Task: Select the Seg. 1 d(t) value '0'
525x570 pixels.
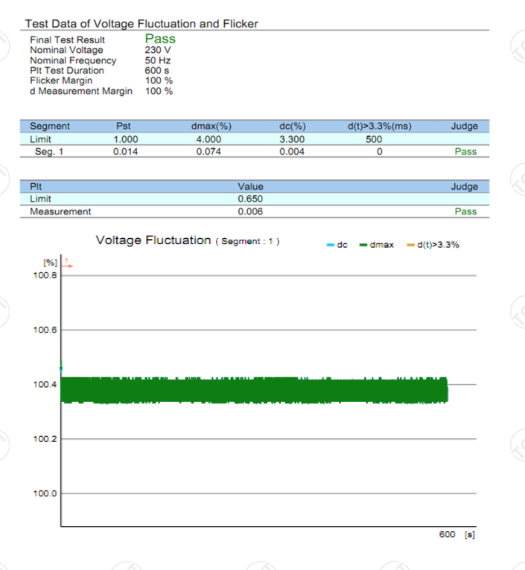Action: 380,152
